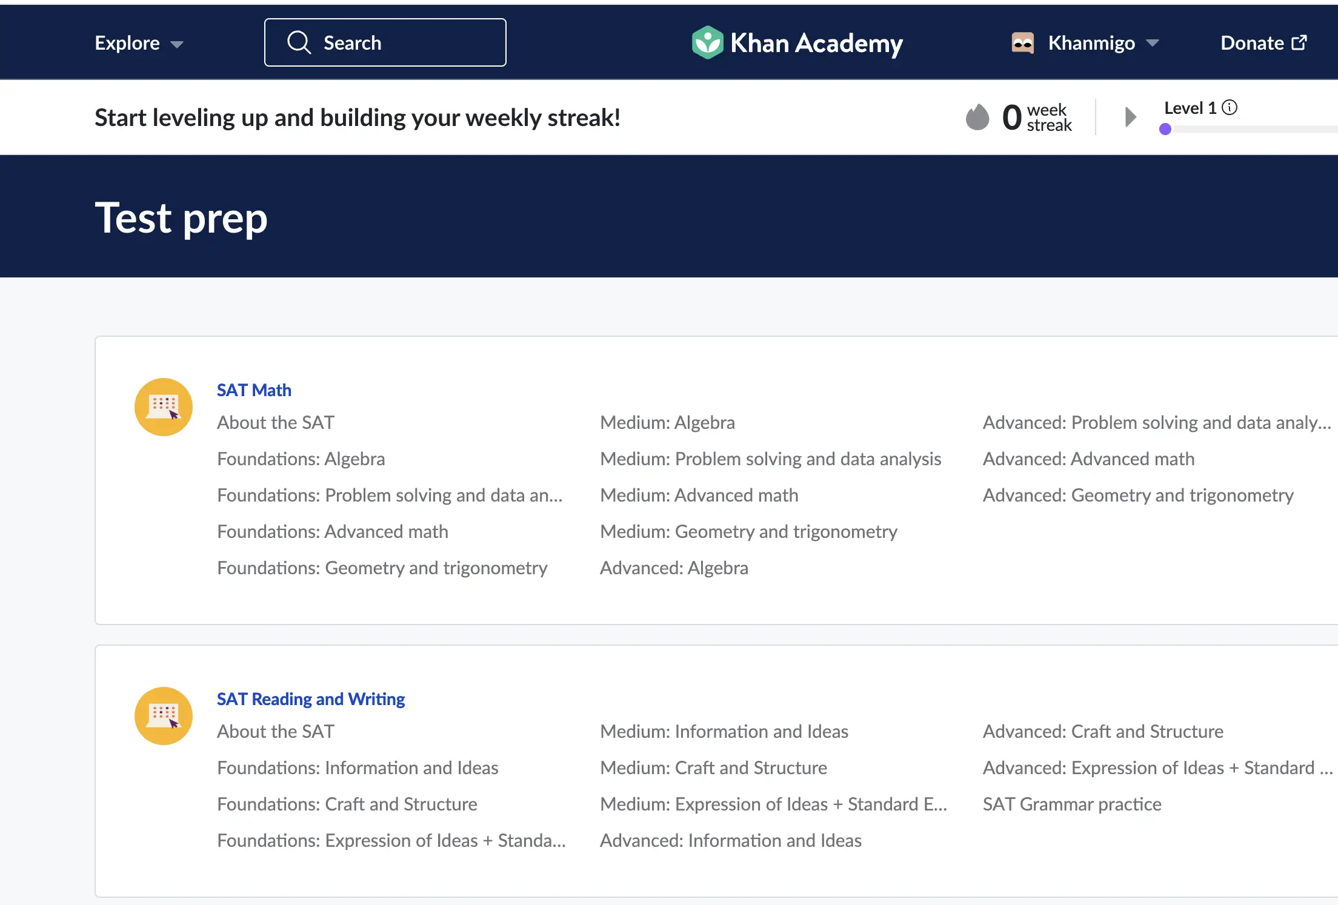Expand the Explore dropdown menu
1338x905 pixels.
[139, 43]
